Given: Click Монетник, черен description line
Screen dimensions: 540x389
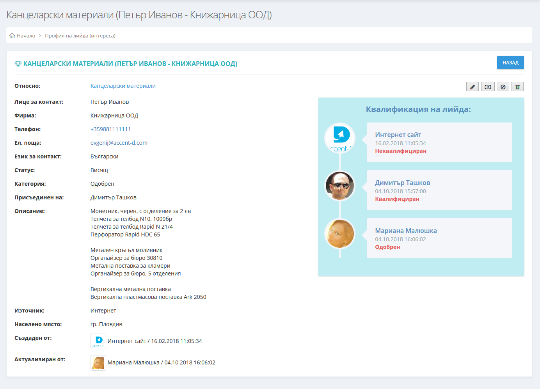Looking at the screenshot, I should coord(140,211).
